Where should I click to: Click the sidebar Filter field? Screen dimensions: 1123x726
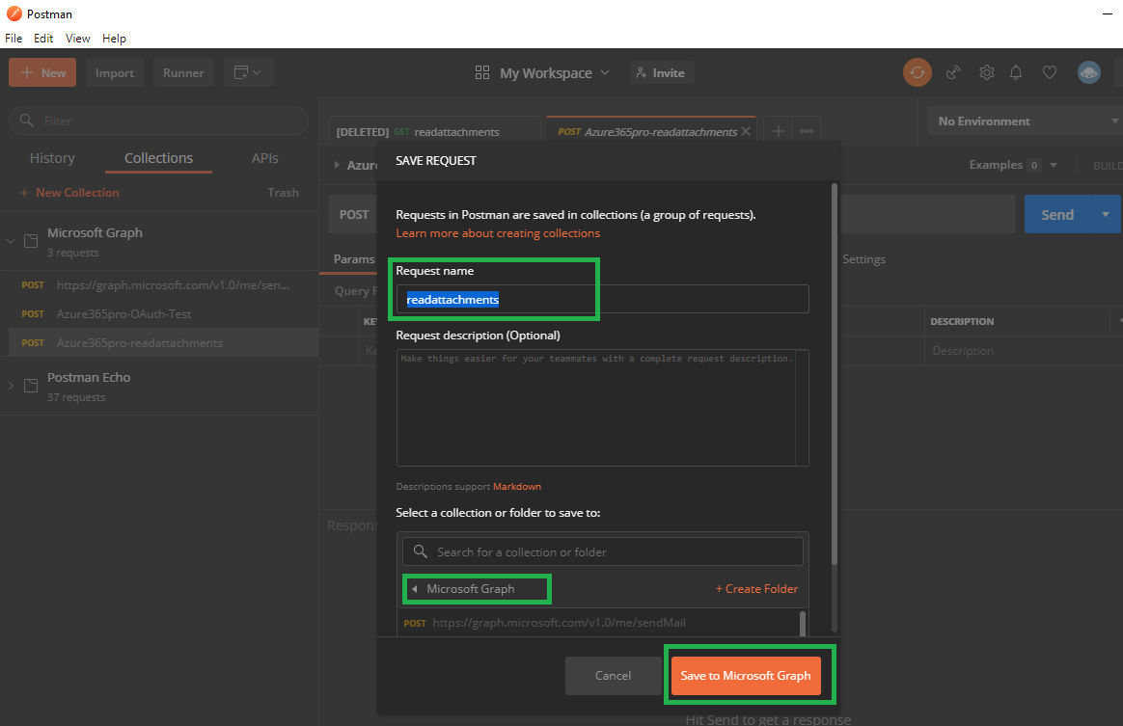pyautogui.click(x=158, y=121)
